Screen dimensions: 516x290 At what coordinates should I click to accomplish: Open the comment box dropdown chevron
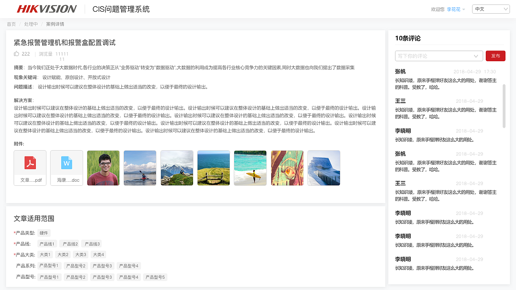click(476, 56)
